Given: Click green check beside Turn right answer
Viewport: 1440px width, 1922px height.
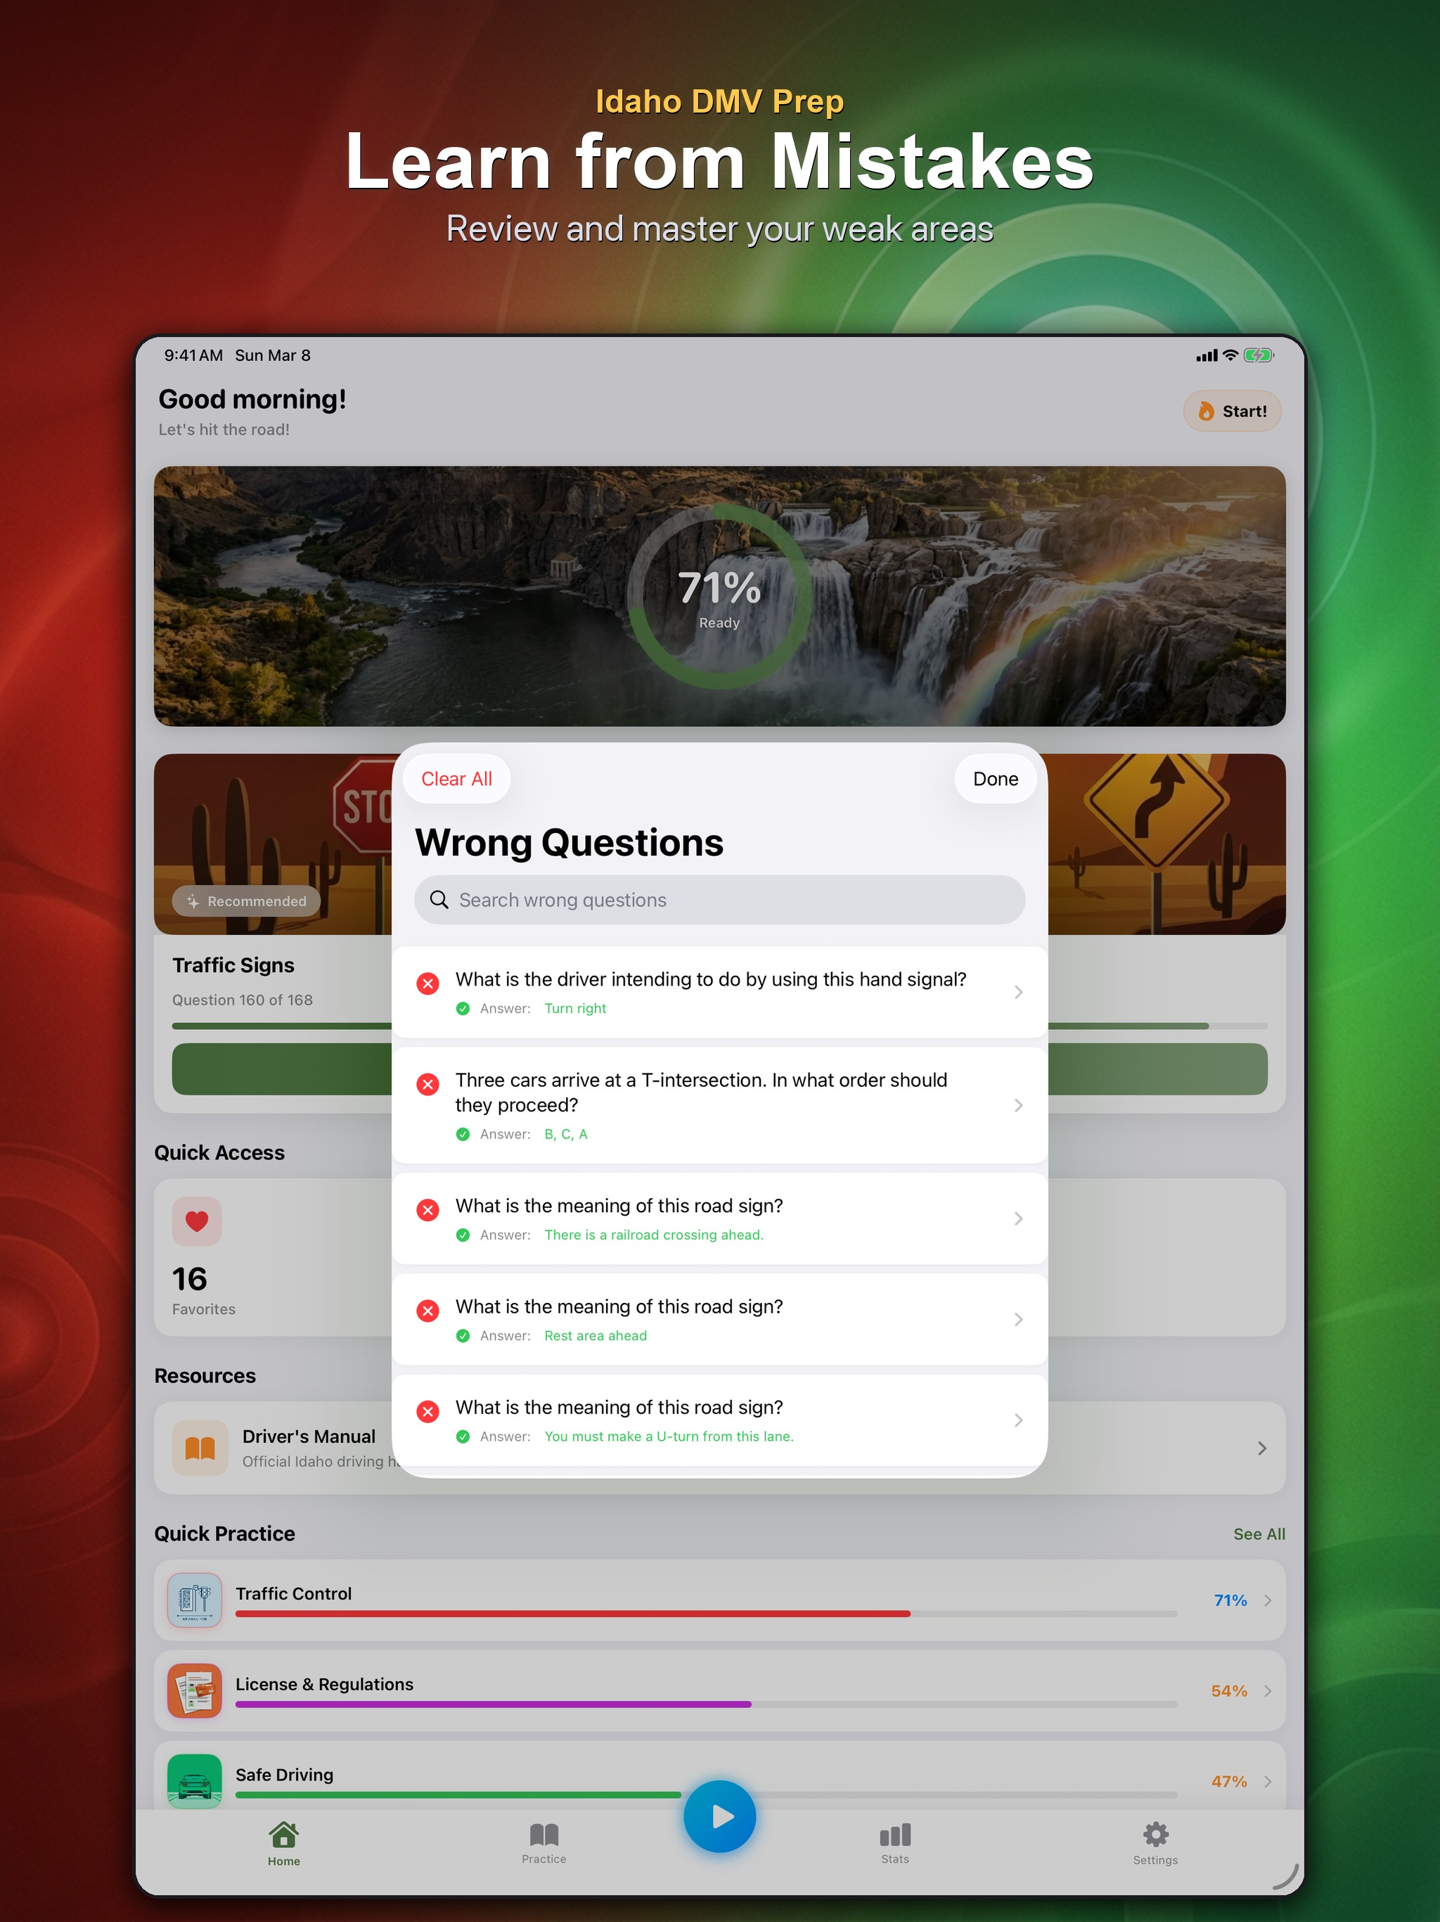Looking at the screenshot, I should 463,1009.
